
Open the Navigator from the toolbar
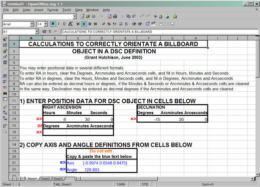[155, 17]
